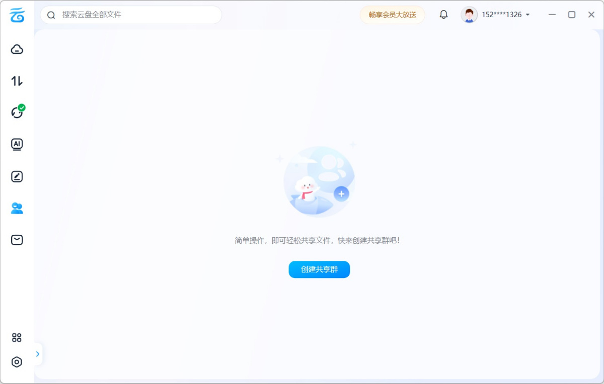Select the shared group sidebar icon
The height and width of the screenshot is (384, 604).
[17, 208]
